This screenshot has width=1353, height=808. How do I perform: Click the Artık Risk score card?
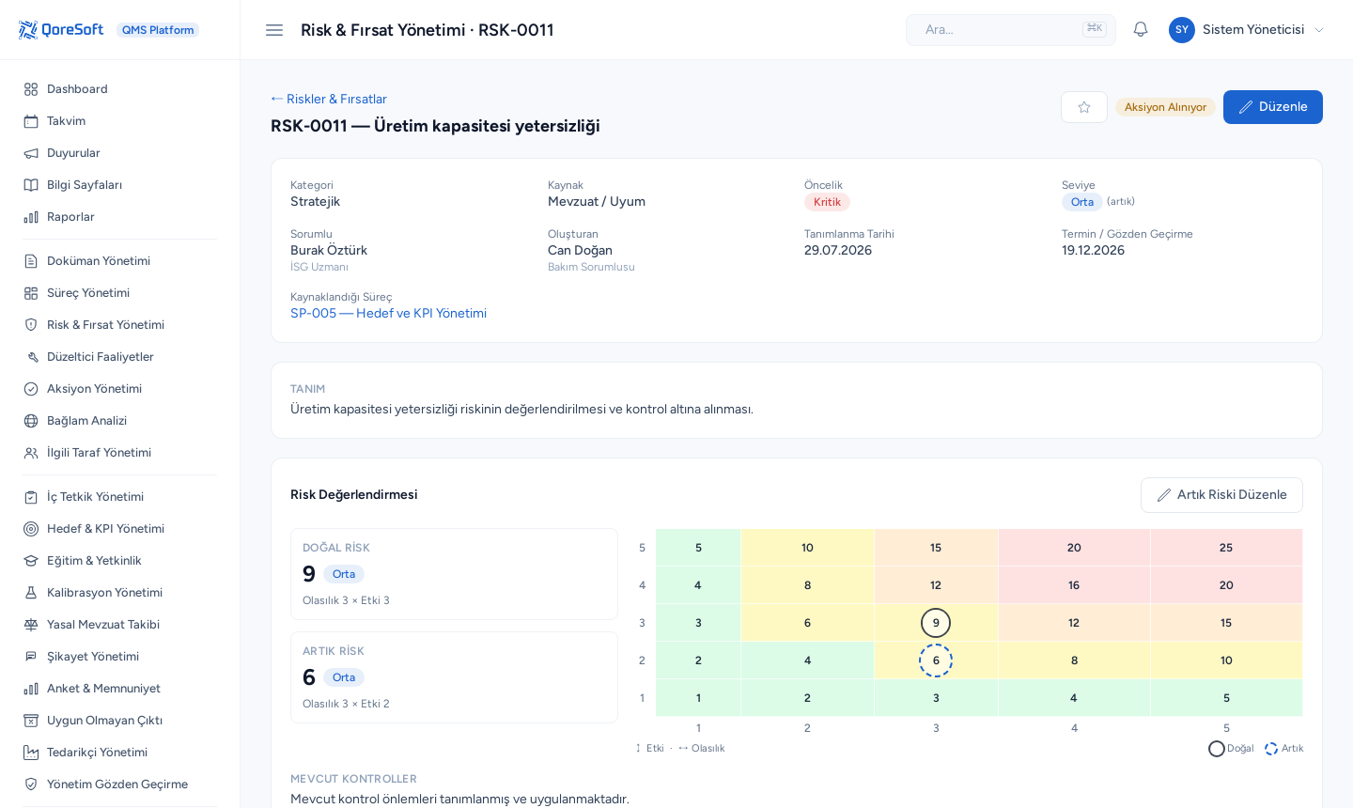pos(454,677)
